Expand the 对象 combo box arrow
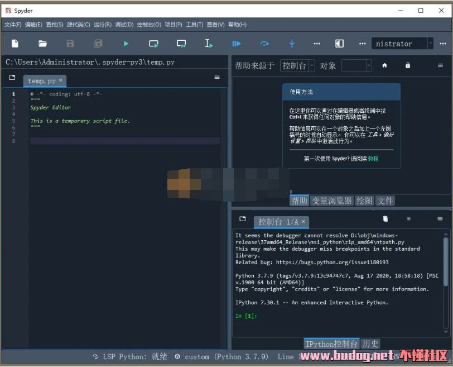Viewport: 453px width, 367px height. (x=369, y=66)
